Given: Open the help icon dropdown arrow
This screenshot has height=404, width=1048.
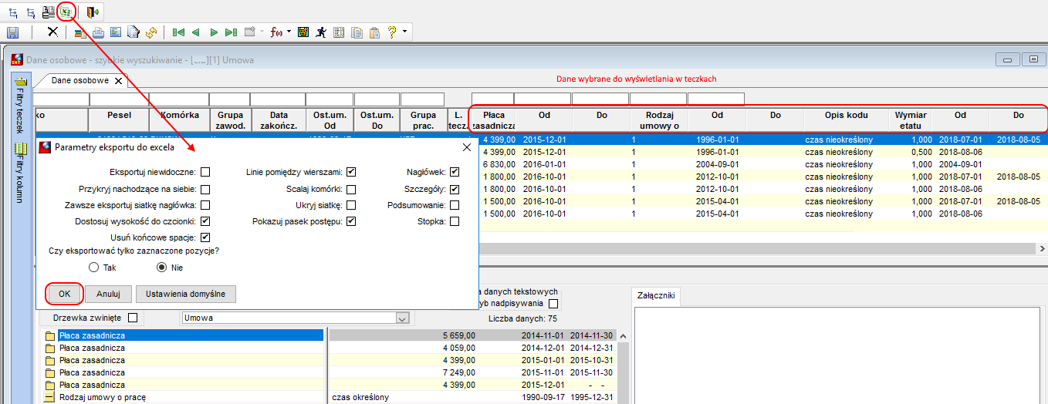Looking at the screenshot, I should pyautogui.click(x=404, y=32).
